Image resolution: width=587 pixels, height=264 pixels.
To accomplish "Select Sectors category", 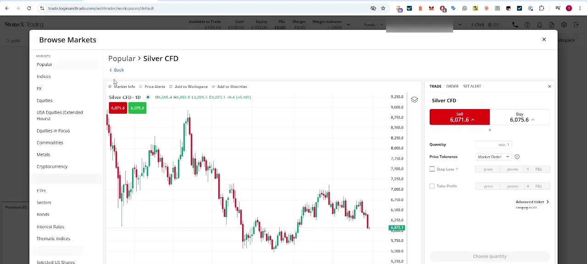I will [44, 203].
